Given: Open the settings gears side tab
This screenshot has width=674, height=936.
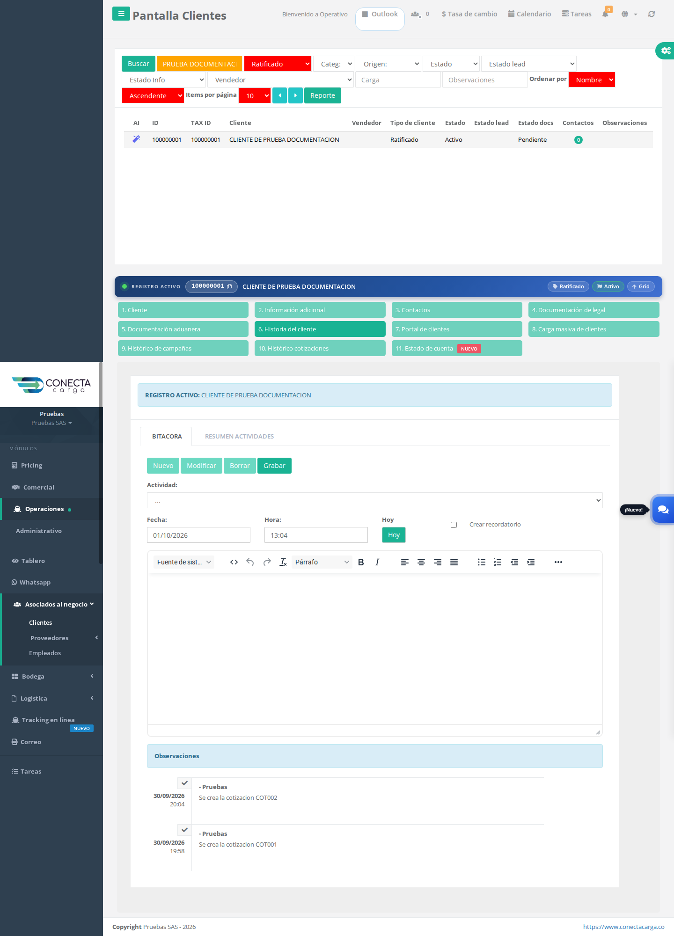Looking at the screenshot, I should click(x=666, y=51).
